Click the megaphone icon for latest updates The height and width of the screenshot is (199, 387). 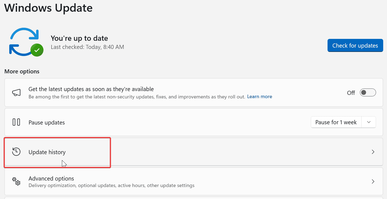pyautogui.click(x=16, y=92)
